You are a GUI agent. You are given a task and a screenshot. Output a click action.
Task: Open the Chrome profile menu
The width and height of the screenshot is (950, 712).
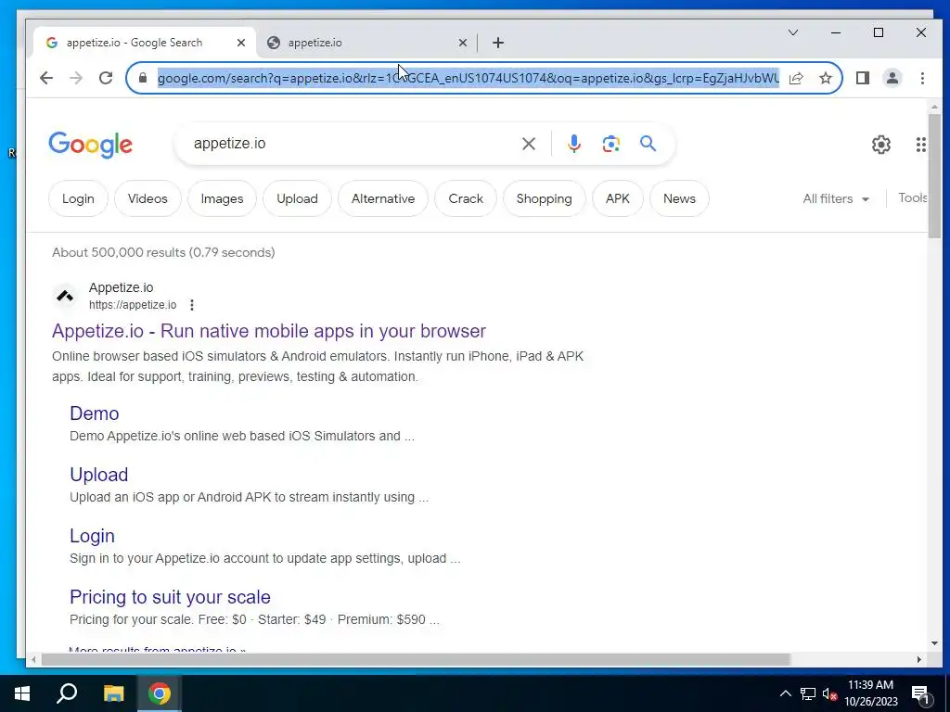(x=892, y=78)
